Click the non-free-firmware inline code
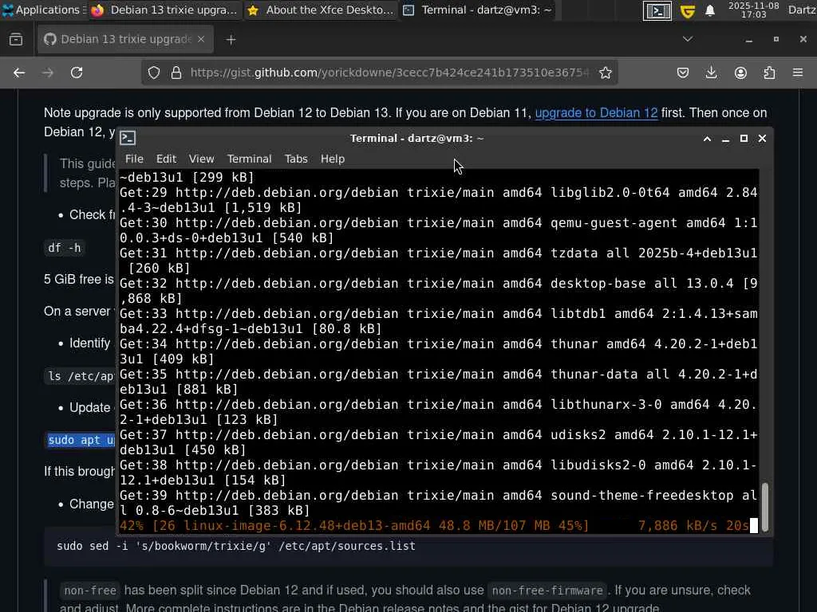Viewport: 817px width, 612px height. coord(547,590)
